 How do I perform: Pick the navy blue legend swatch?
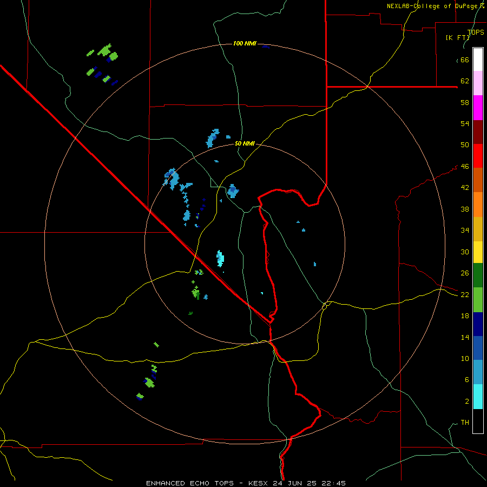478,324
